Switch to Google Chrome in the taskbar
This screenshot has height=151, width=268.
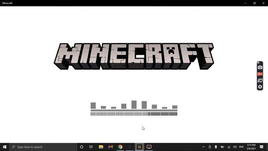(120, 147)
